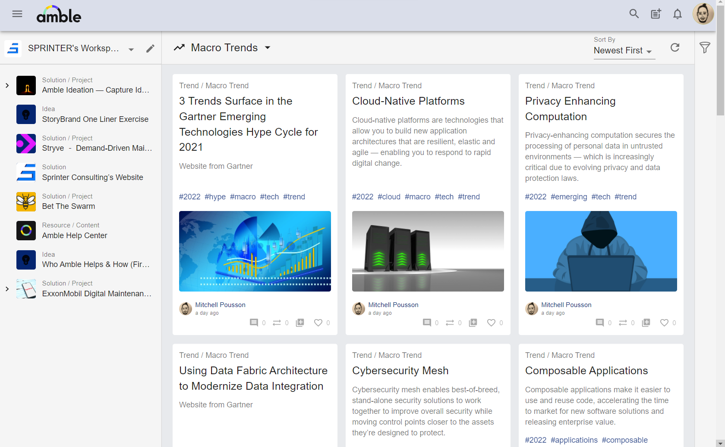The width and height of the screenshot is (725, 447).
Task: Open Mitchell Pousson profile on Privacy card
Action: [566, 305]
